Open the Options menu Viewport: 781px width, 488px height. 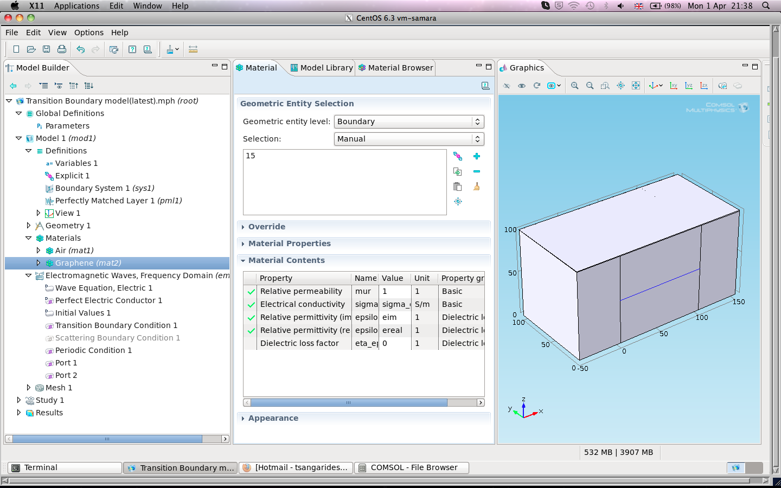pos(89,33)
